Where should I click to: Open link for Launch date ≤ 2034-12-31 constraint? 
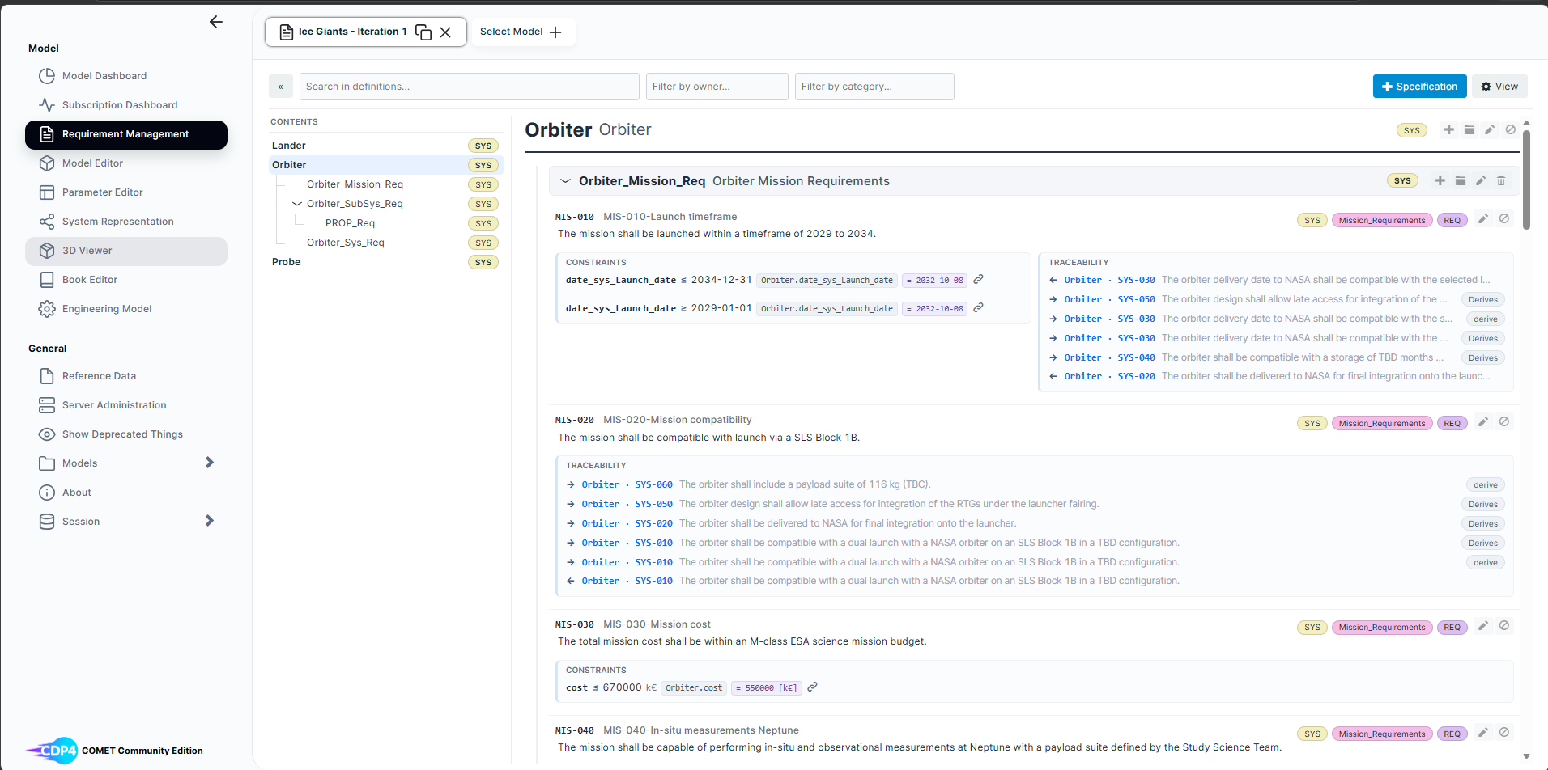(x=978, y=279)
